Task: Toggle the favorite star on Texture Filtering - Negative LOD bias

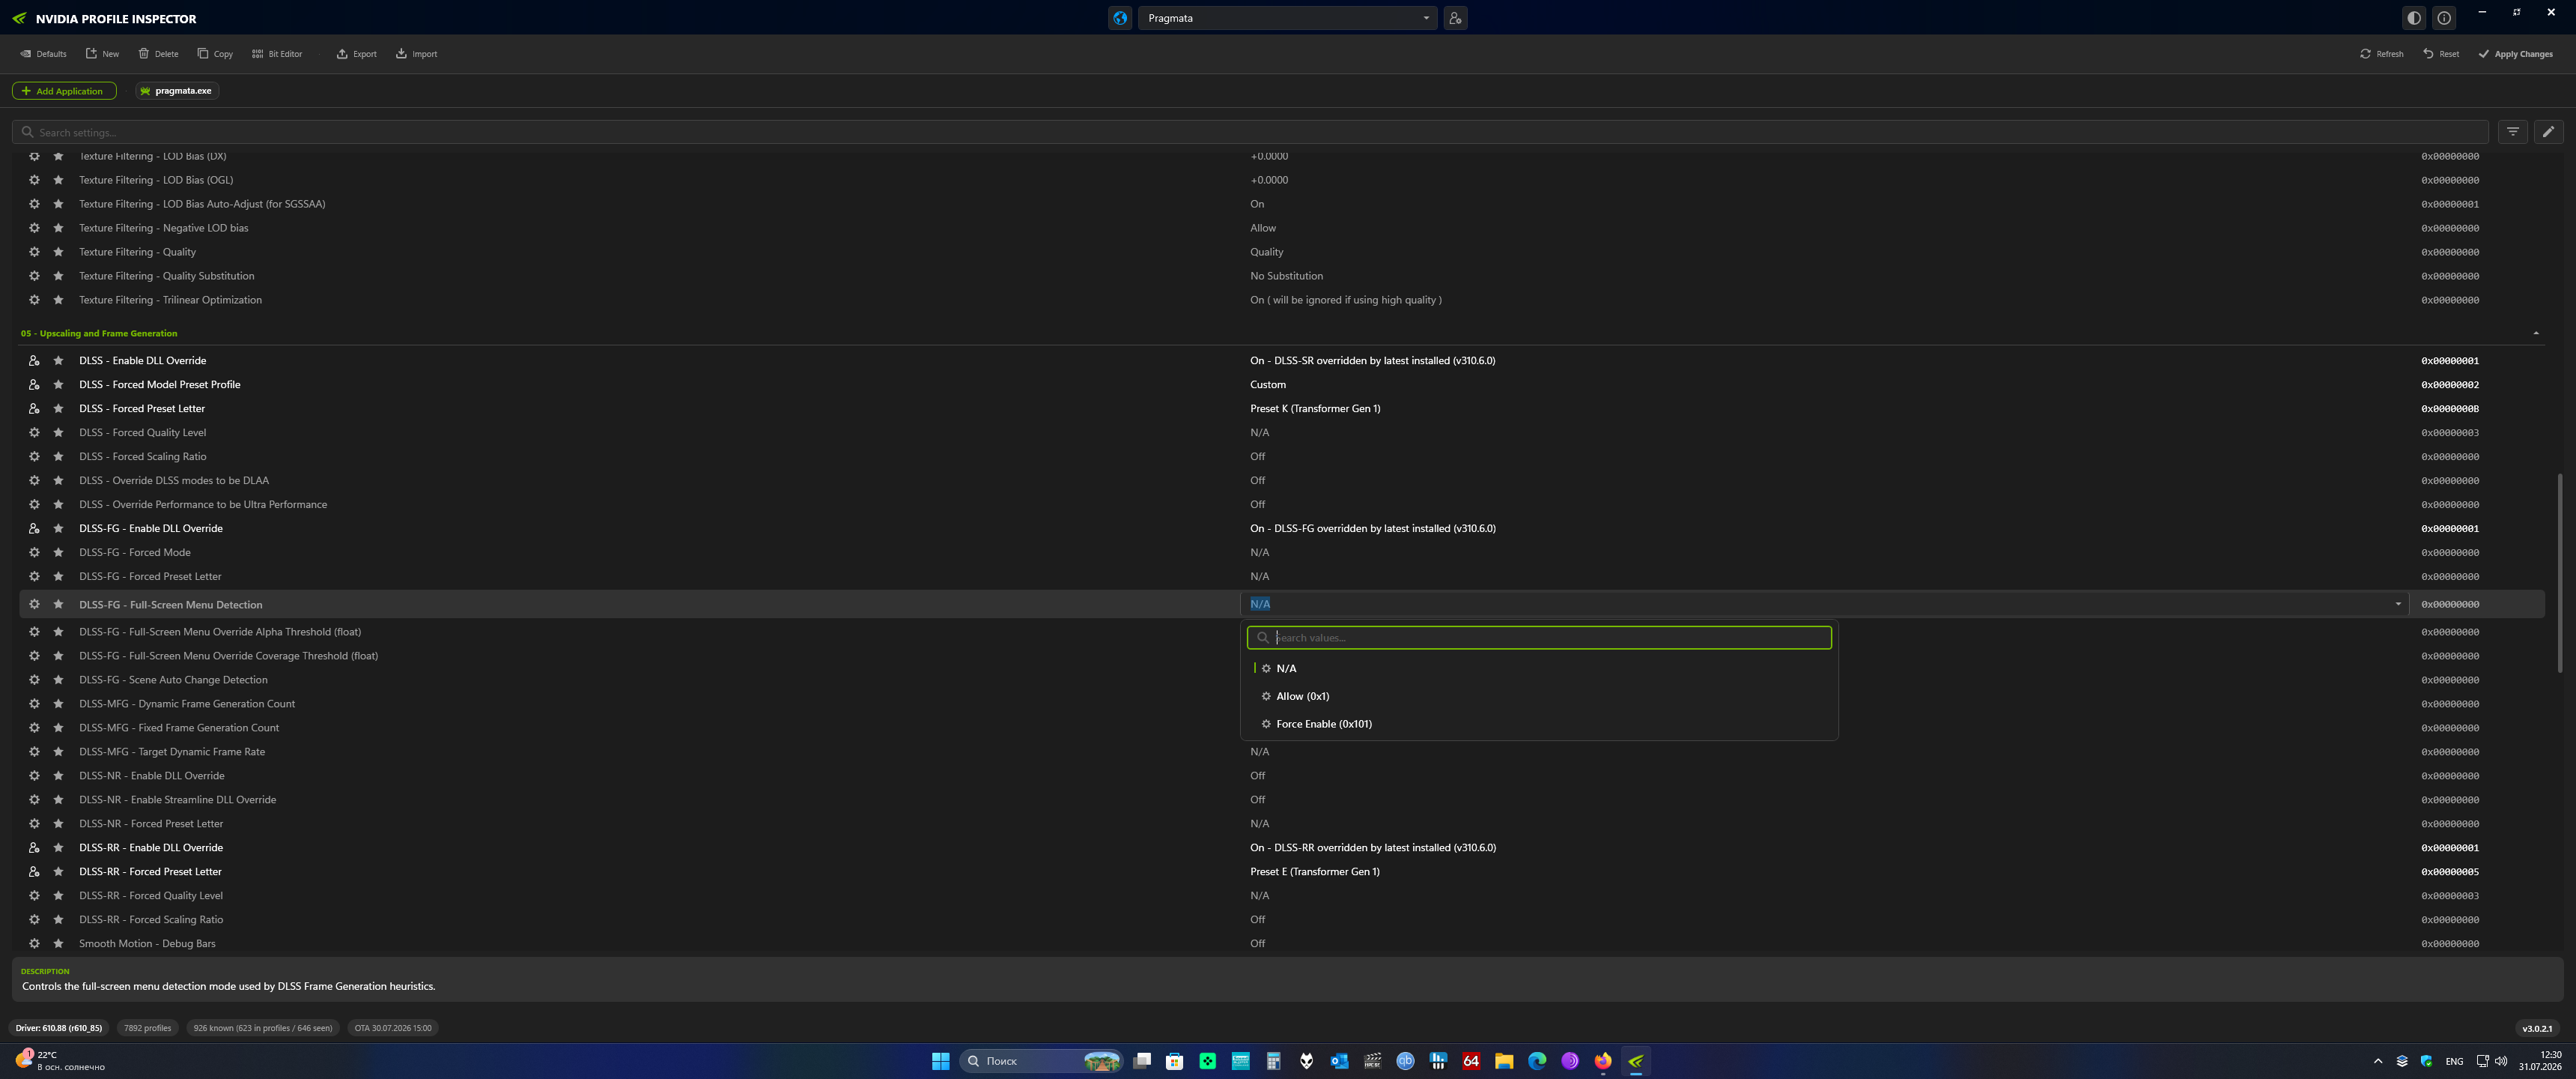Action: tap(58, 229)
